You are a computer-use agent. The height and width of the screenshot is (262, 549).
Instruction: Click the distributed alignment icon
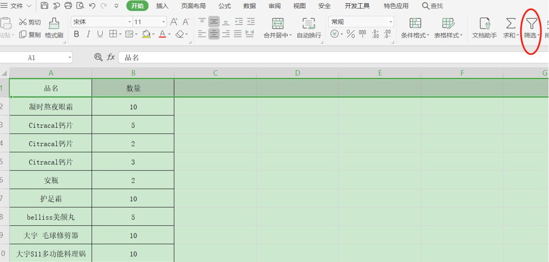click(x=250, y=34)
